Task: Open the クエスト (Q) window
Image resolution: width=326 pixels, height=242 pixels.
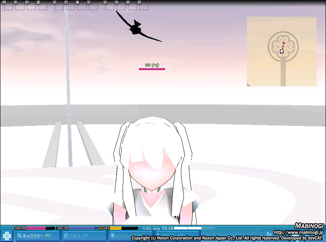Action: point(177,236)
